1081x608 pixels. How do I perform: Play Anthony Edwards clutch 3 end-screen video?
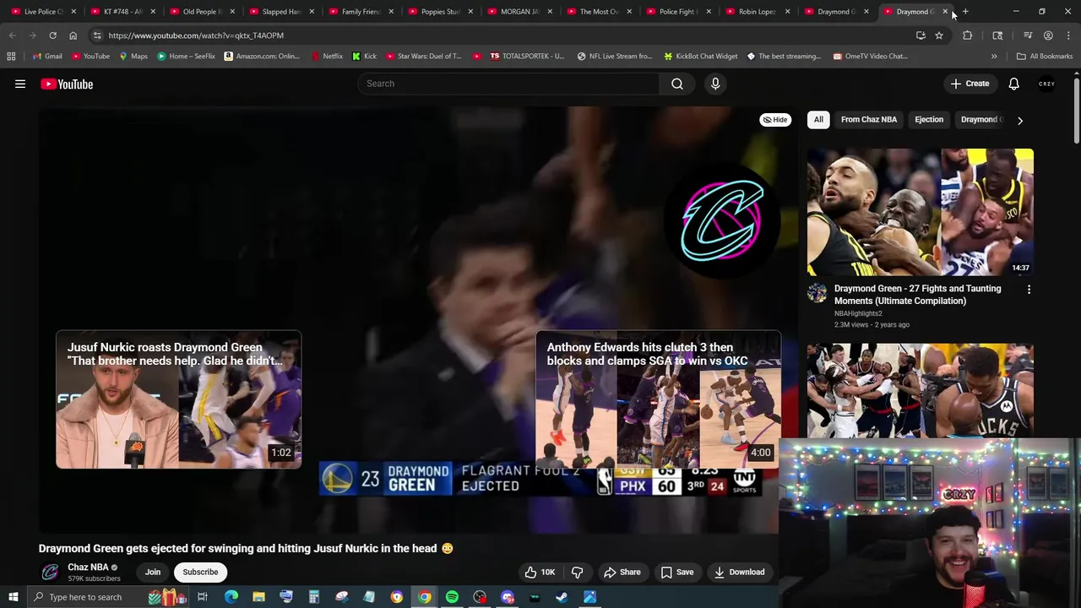click(x=658, y=399)
